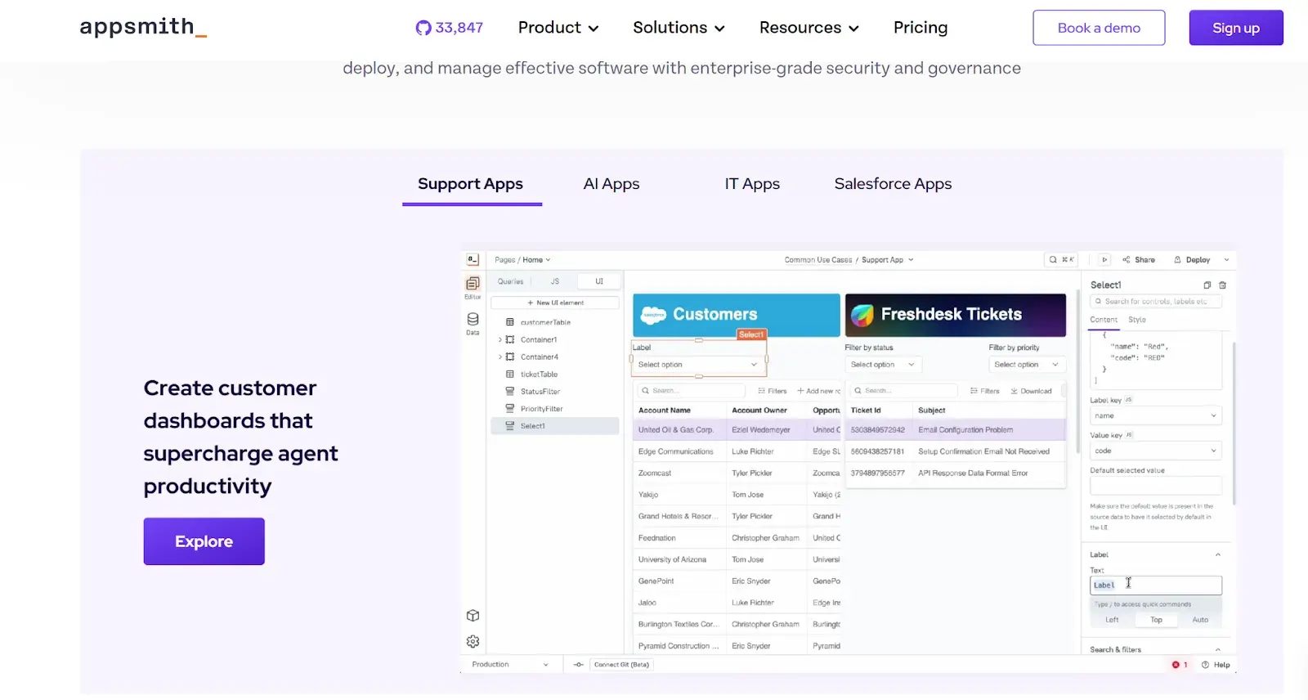Switch to the IT Apps tab
The height and width of the screenshot is (700, 1308).
point(752,184)
